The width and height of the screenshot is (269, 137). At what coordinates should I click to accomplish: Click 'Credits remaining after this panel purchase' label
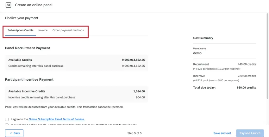(x=36, y=66)
